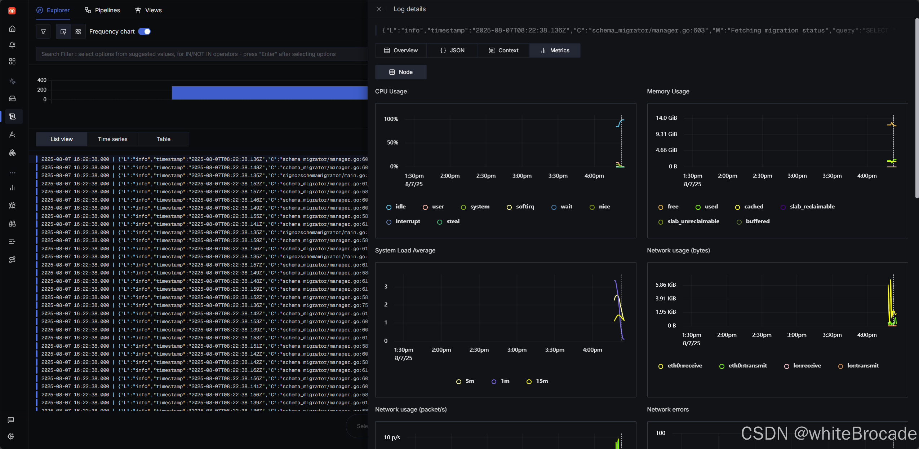Toggle lo::transmit in Network legend
Image resolution: width=919 pixels, height=449 pixels.
(x=858, y=366)
